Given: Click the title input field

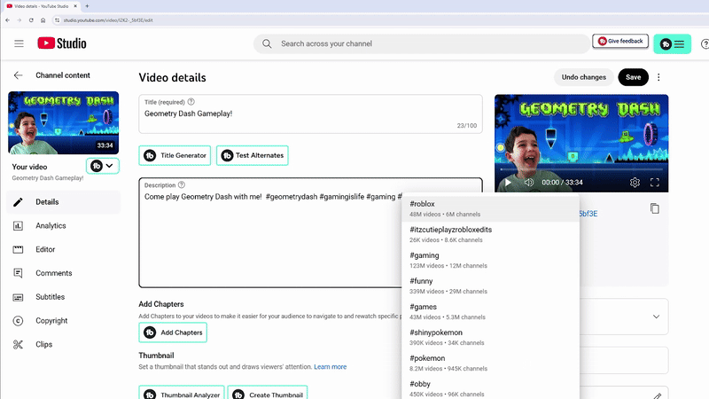Looking at the screenshot, I should [x=310, y=114].
